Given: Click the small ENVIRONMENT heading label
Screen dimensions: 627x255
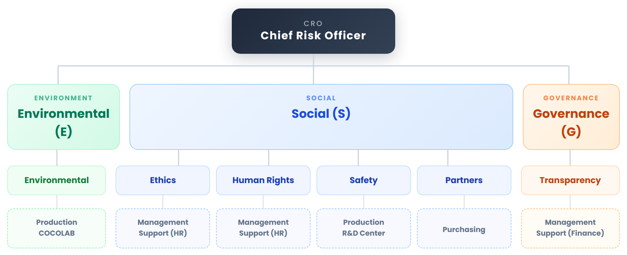Looking at the screenshot, I should point(63,98).
